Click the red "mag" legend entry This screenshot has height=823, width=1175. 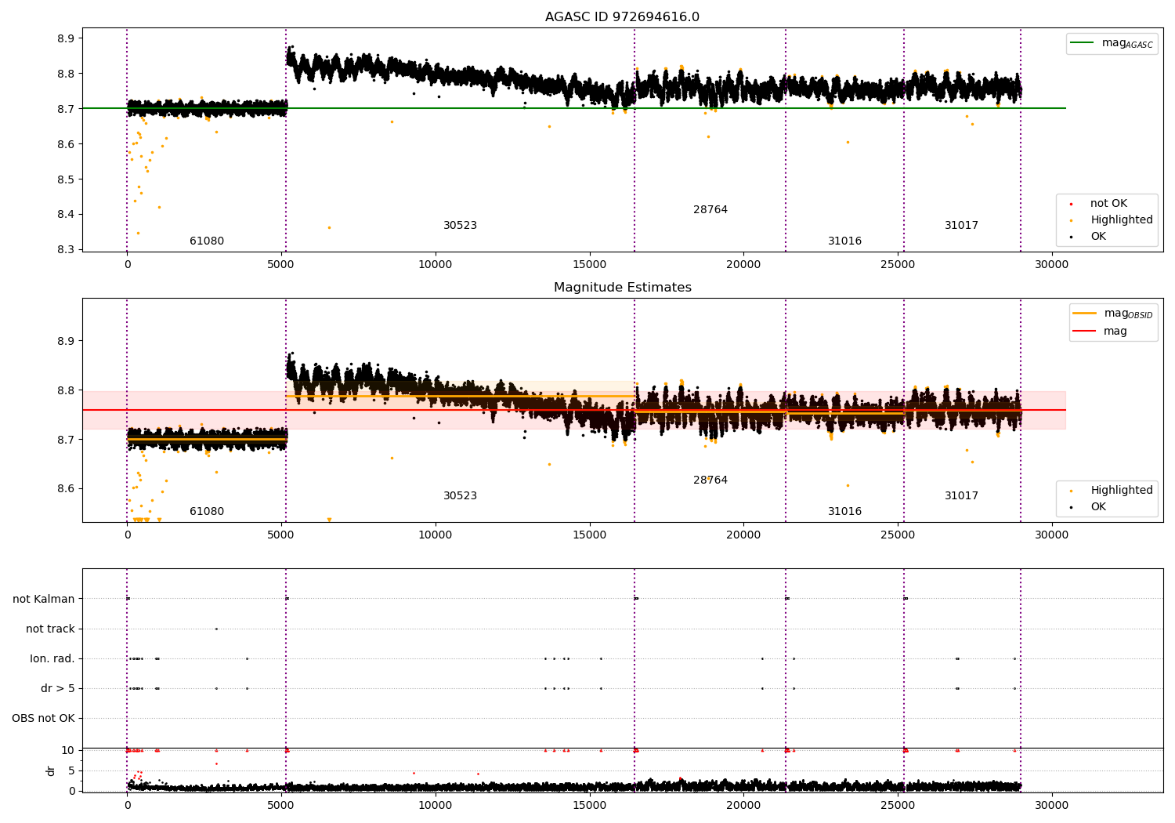click(1100, 331)
